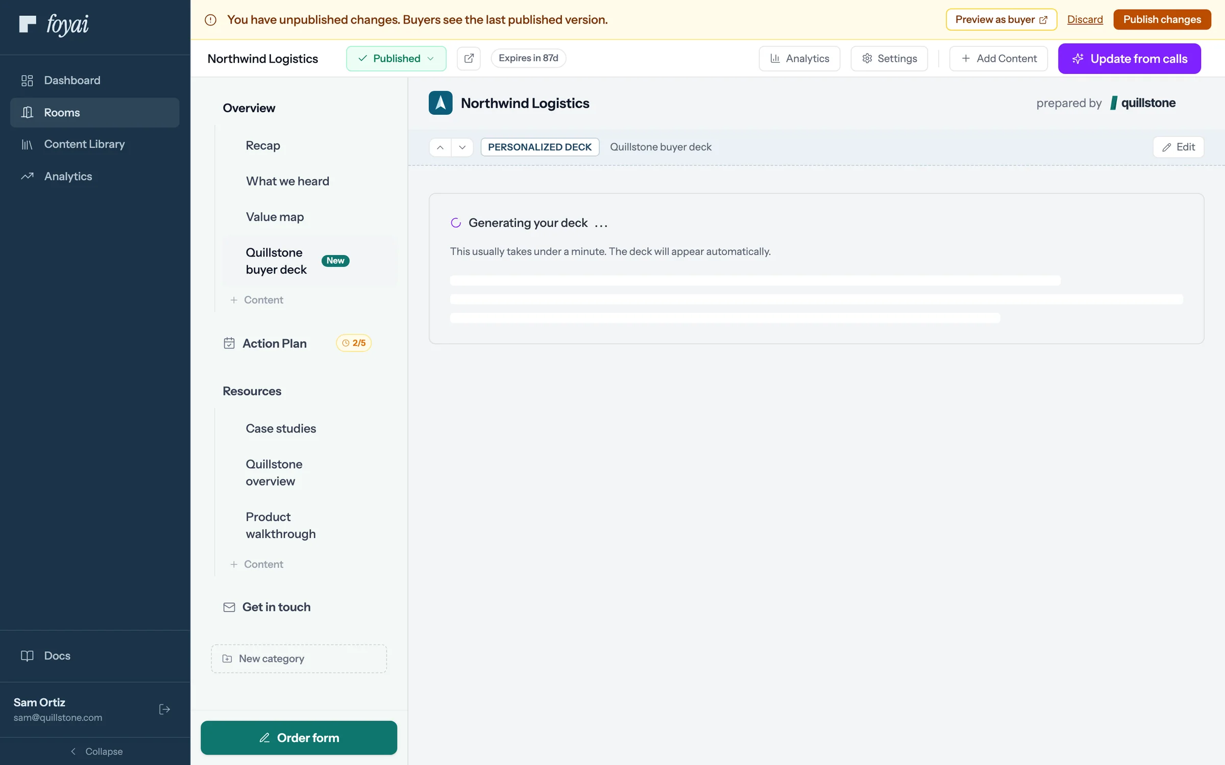Click the Resources category heading
1225x765 pixels.
[252, 391]
